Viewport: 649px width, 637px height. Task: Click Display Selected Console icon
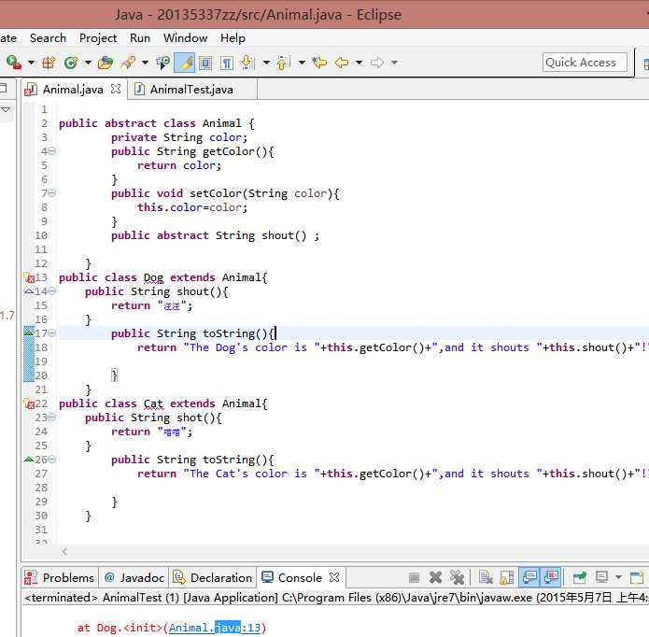(x=601, y=577)
